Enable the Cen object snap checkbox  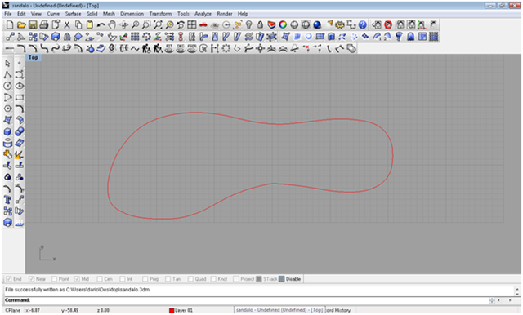click(x=100, y=279)
